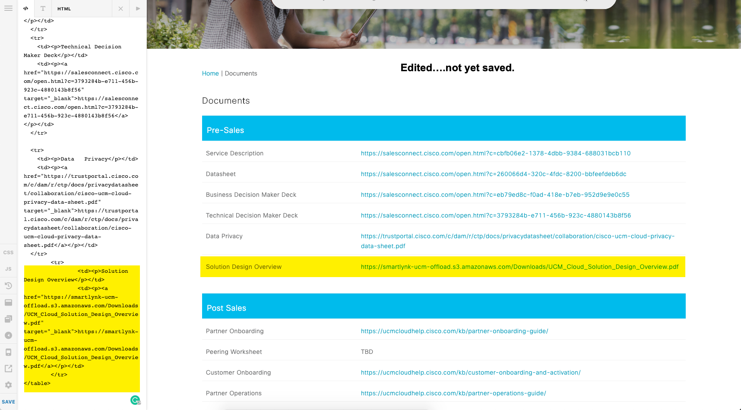Click the Documents breadcrumb text
This screenshot has height=410, width=741.
241,73
